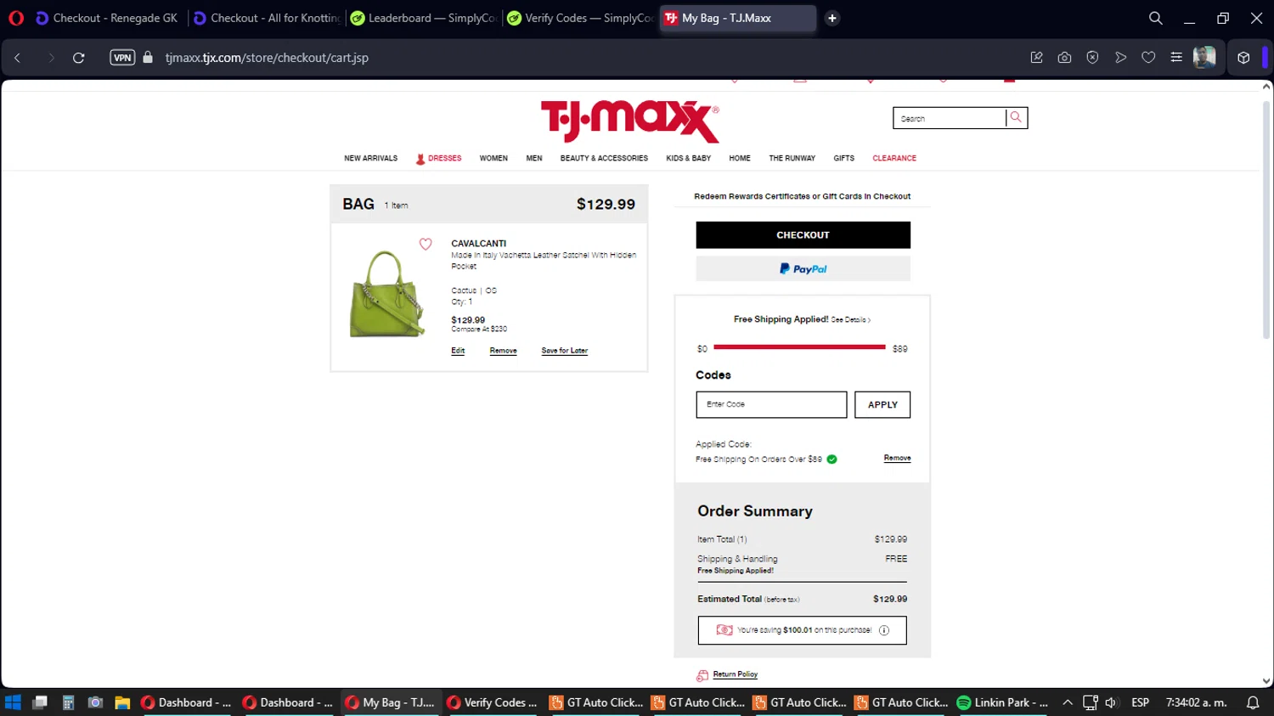The width and height of the screenshot is (1274, 716).
Task: Reload the page with refresh icon
Action: (x=79, y=58)
